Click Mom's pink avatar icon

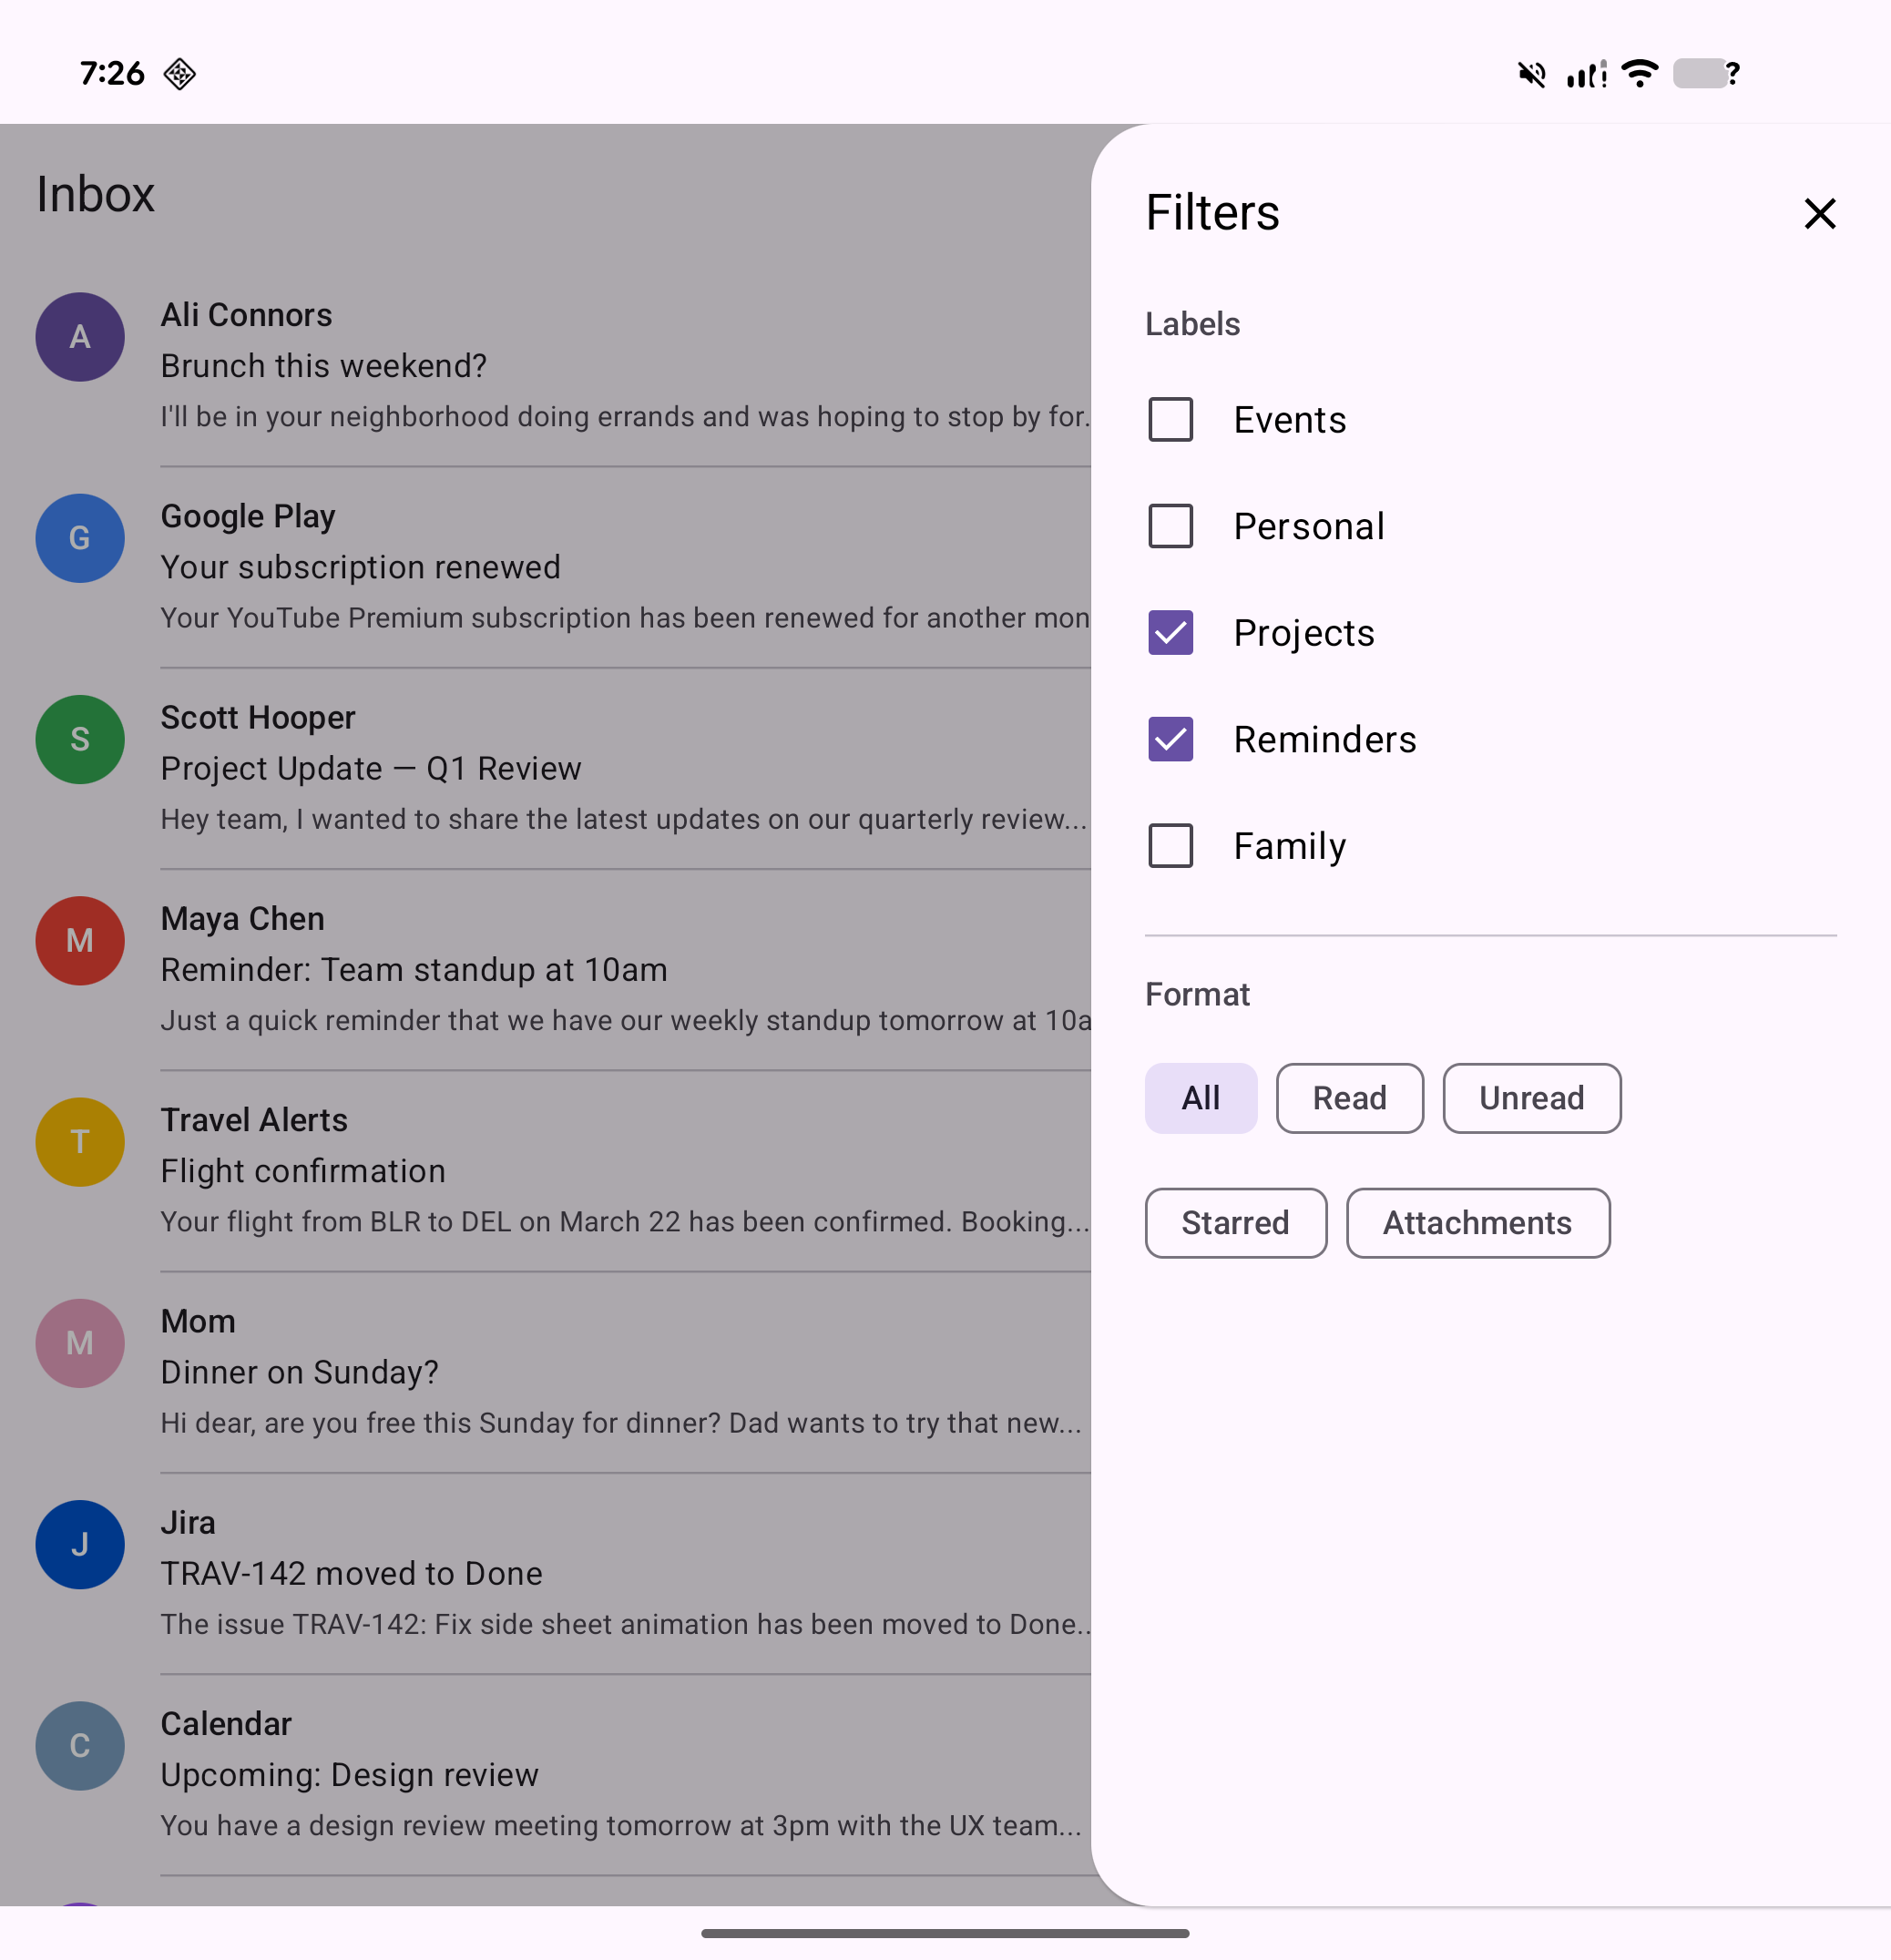click(80, 1343)
